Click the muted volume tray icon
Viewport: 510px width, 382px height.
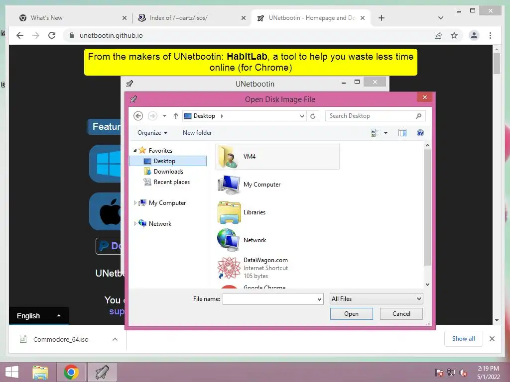click(463, 373)
